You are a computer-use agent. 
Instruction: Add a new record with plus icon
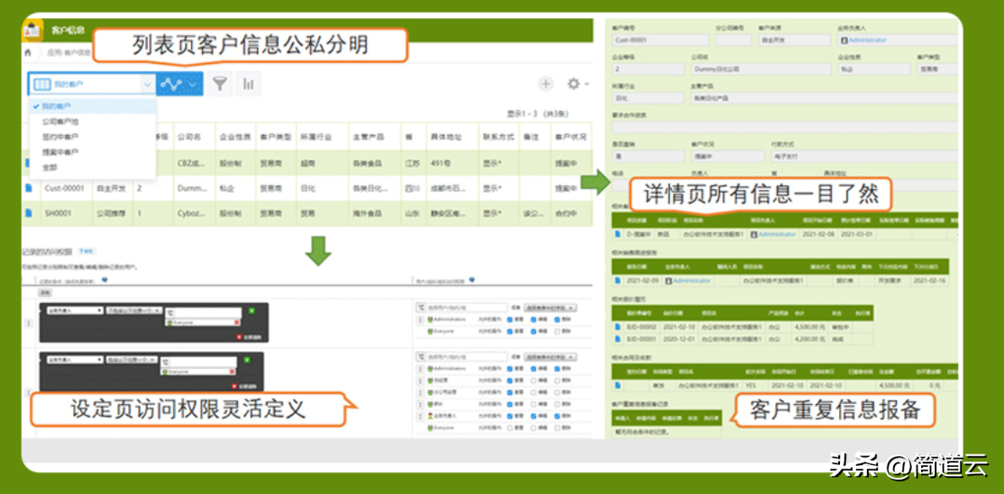click(545, 83)
